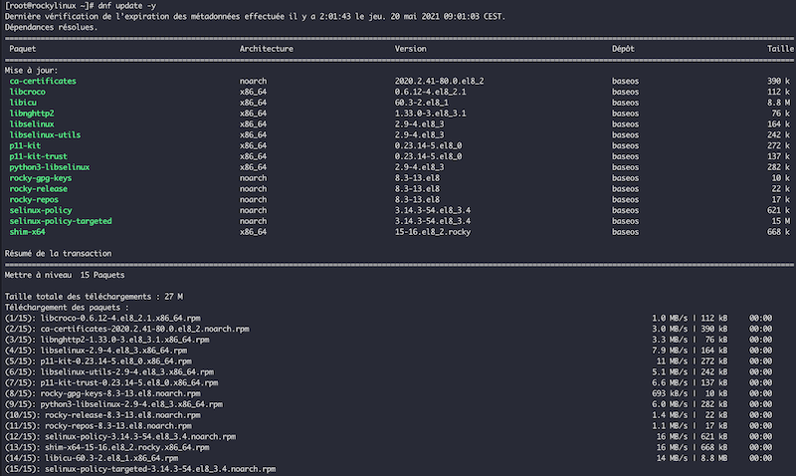The image size is (796, 476).
Task: Select the 'Taille' column header
Action: point(780,49)
